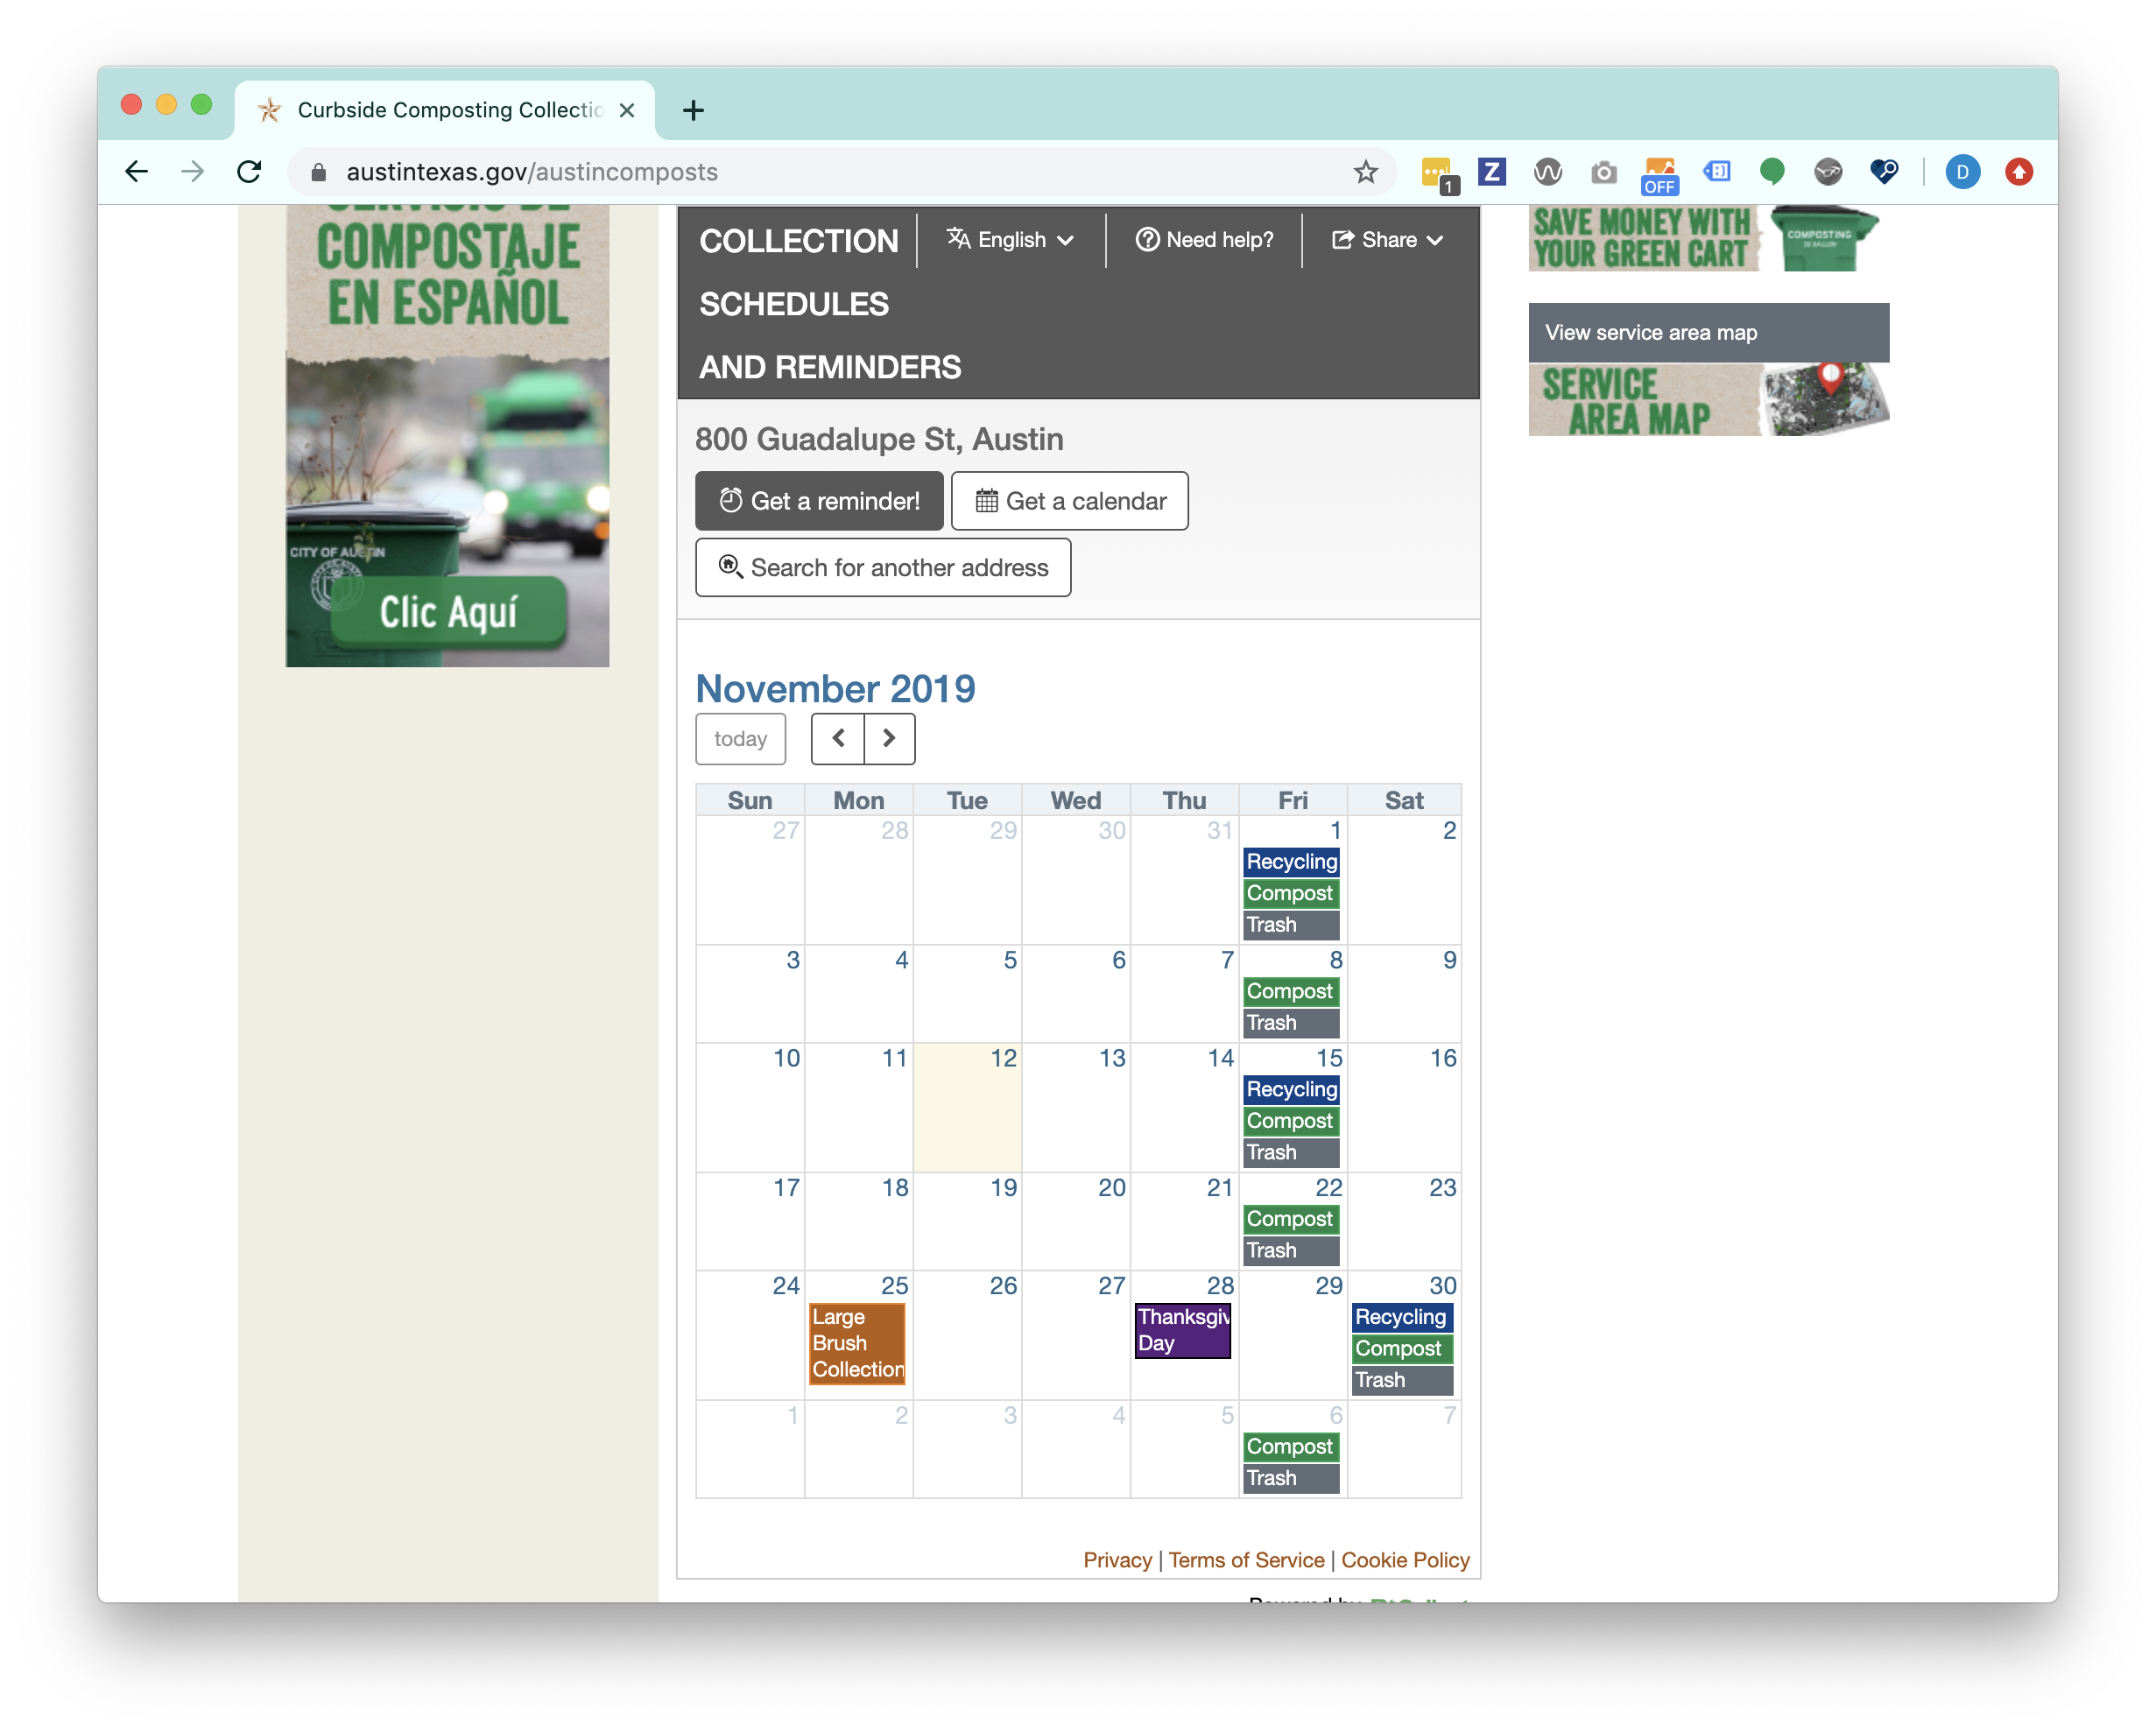This screenshot has width=2156, height=1732.
Task: Click Compost event on November 15
Action: point(1291,1121)
